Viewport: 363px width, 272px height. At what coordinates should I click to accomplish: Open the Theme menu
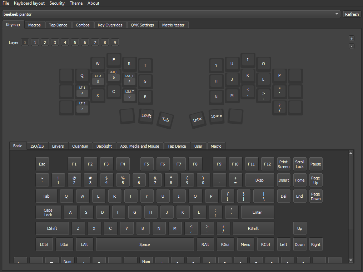point(76,3)
